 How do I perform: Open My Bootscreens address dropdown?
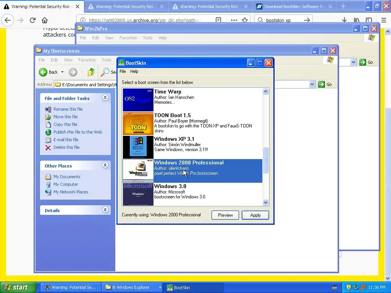tap(312, 84)
